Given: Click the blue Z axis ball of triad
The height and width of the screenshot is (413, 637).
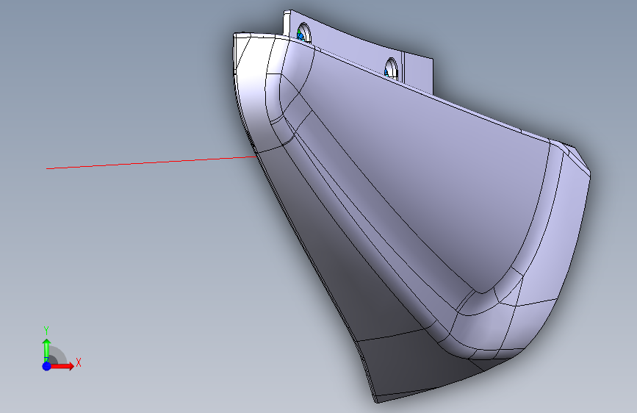Looking at the screenshot, I should click(x=47, y=366).
